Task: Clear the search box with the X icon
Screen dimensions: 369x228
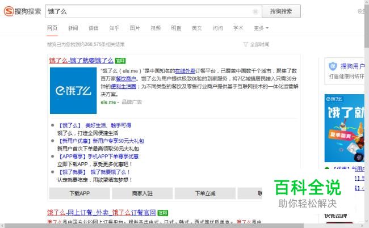Action: [255, 11]
